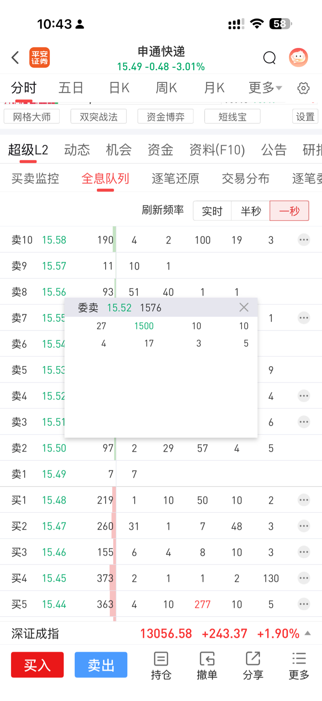The image size is (322, 701).
Task: Close the 委卖 15.52 popup
Action: coord(244,307)
